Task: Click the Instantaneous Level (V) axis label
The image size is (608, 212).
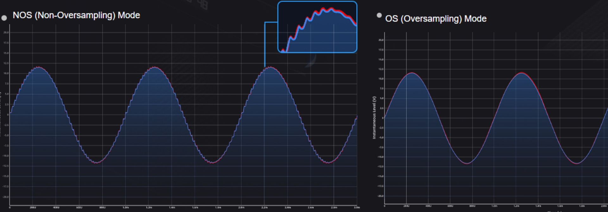Action: pyautogui.click(x=374, y=117)
